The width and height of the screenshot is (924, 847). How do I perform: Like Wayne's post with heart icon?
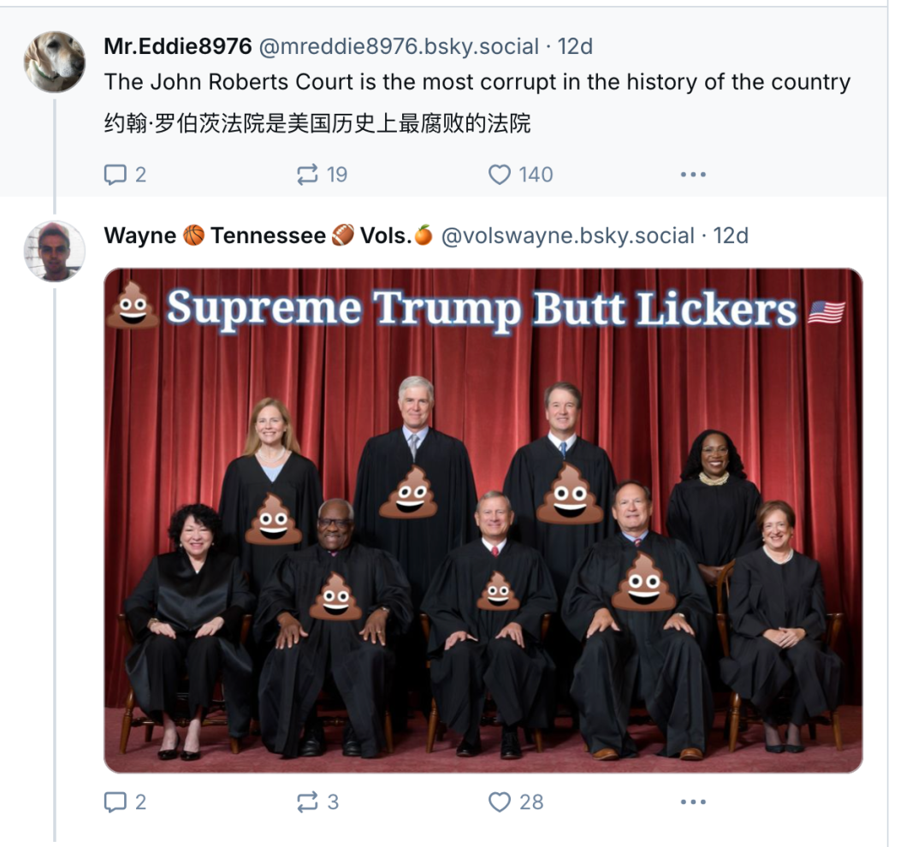pyautogui.click(x=500, y=802)
